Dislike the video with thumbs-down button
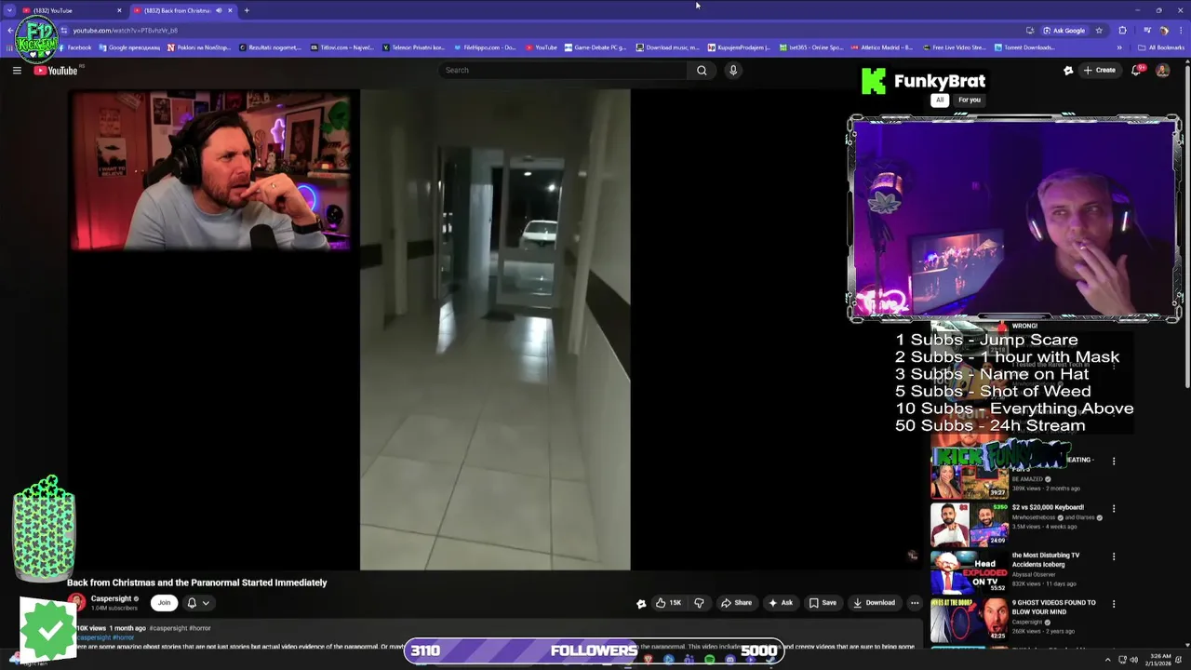The image size is (1191, 670). (x=699, y=603)
